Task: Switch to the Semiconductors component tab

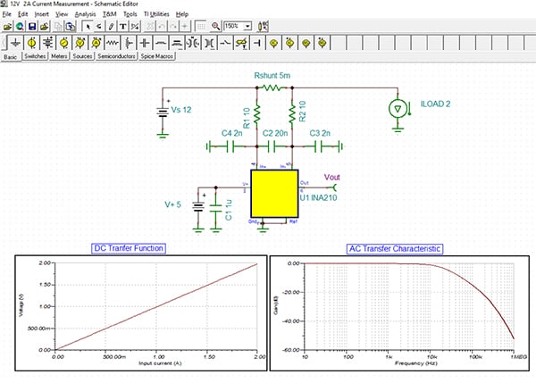Action: [116, 56]
